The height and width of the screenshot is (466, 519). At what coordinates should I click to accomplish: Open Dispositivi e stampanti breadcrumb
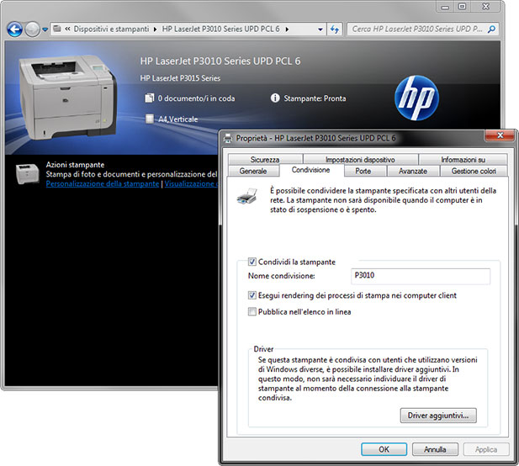coord(111,29)
